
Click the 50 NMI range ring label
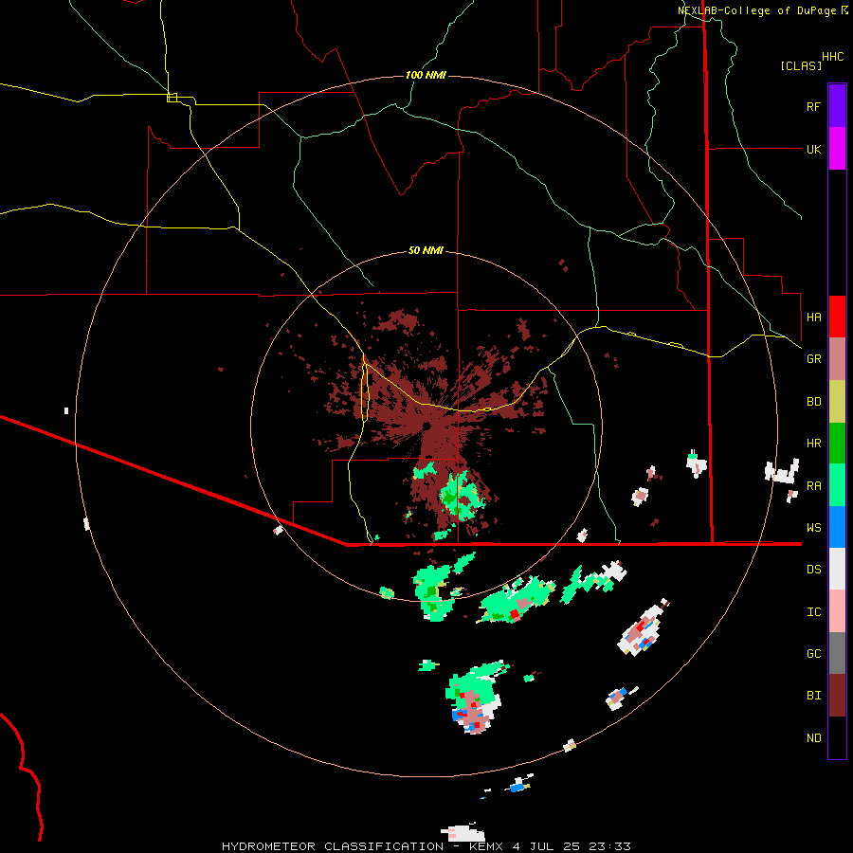click(426, 250)
